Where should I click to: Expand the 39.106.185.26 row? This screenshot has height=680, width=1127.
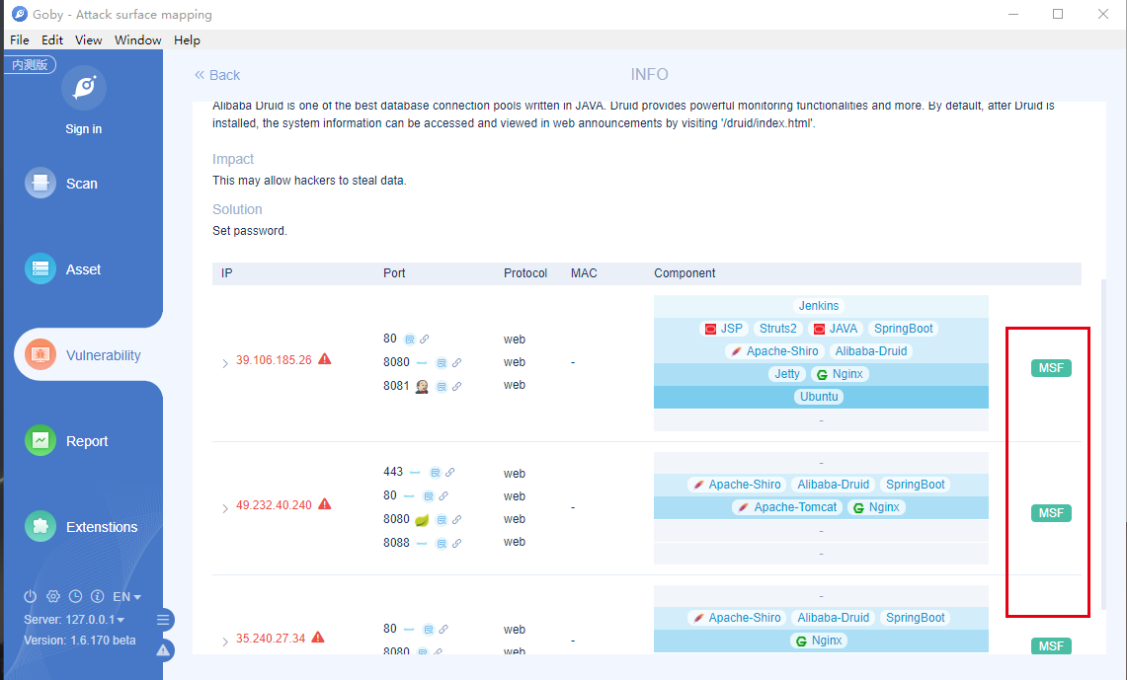click(225, 363)
